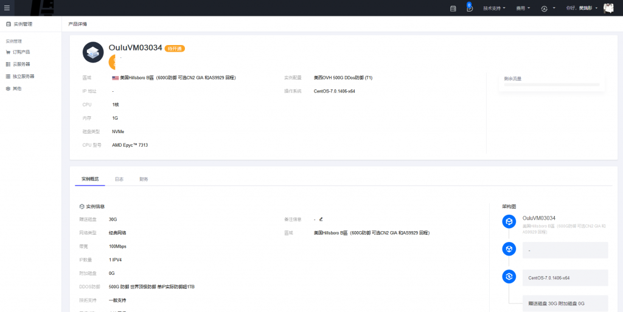
Task: Toggle the hamburger sidebar menu
Action: point(7,8)
